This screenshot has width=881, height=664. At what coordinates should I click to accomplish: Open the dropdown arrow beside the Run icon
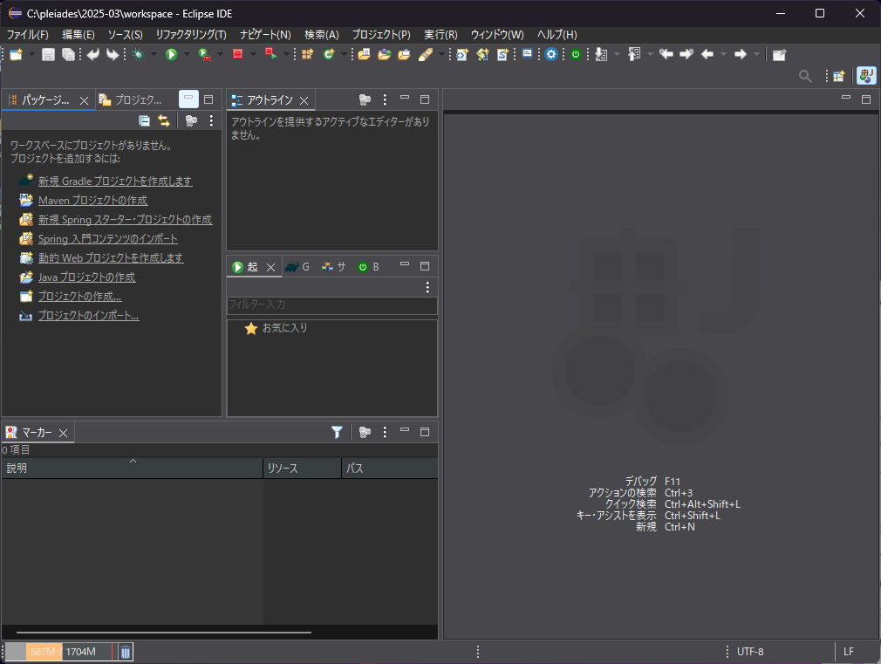pos(187,55)
